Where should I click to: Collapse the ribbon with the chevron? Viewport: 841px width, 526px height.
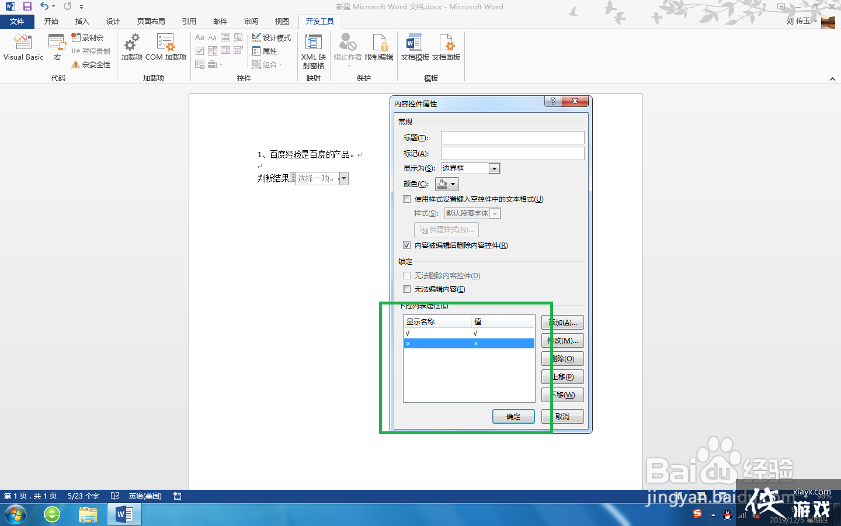[x=832, y=79]
